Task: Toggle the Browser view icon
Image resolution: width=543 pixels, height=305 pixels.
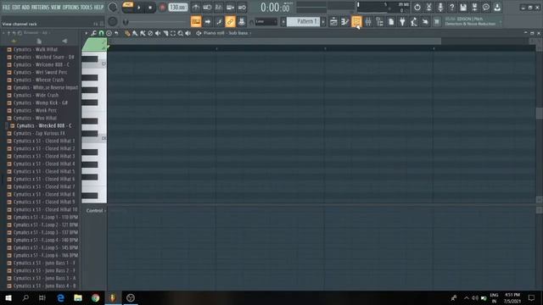Action: point(379,22)
